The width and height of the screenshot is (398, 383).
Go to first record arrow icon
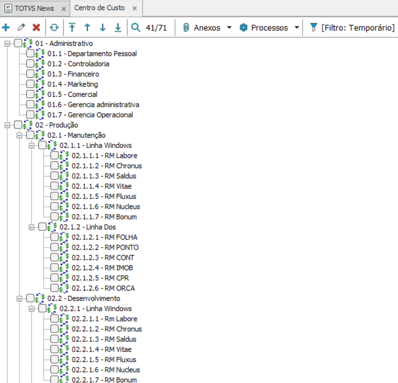[x=72, y=28]
